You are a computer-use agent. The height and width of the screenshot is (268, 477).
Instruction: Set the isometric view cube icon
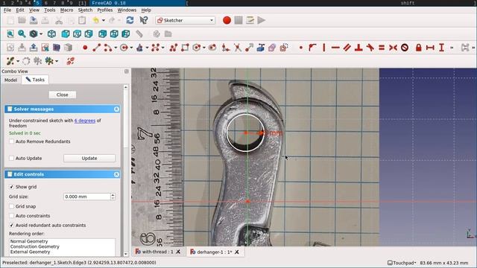tap(51, 33)
